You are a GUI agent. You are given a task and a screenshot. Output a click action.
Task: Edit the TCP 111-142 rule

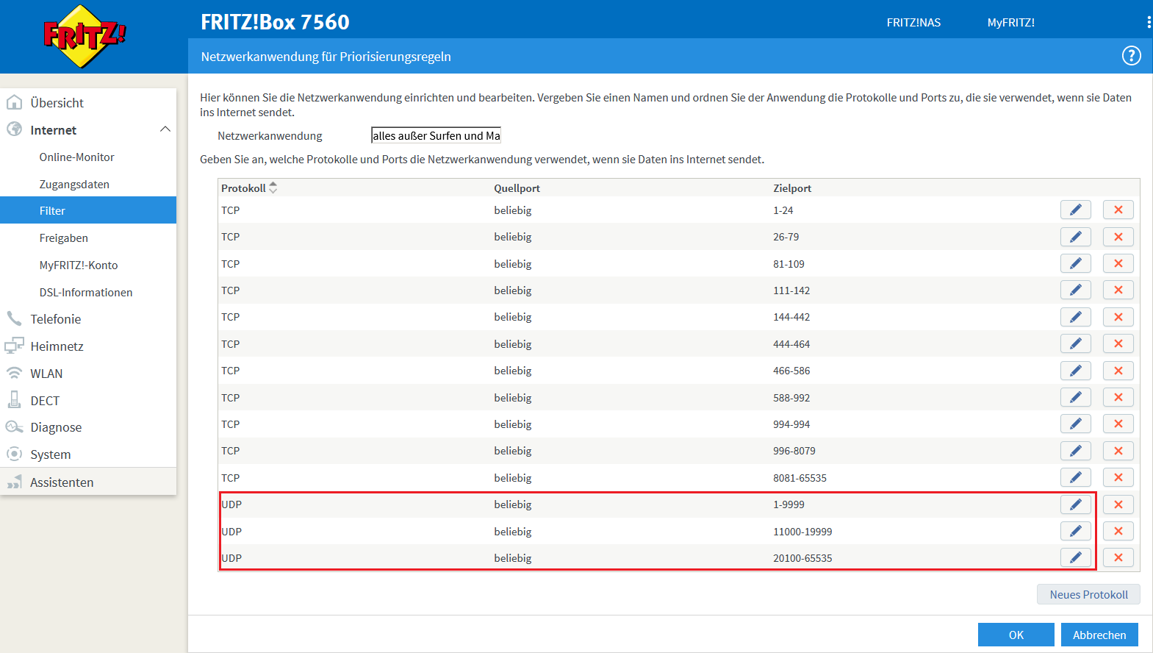(1075, 290)
